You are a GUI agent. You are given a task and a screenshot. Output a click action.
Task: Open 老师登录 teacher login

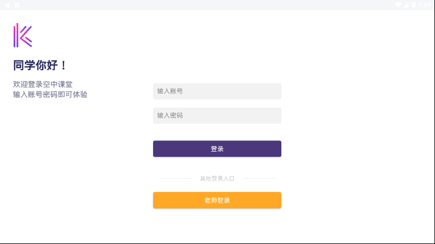pyautogui.click(x=217, y=200)
